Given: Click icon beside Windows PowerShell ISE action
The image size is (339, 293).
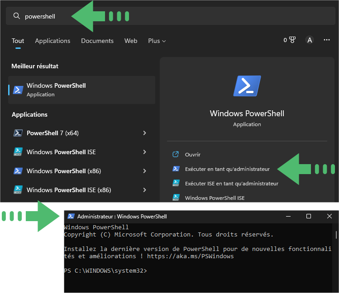Looking at the screenshot, I should tap(176, 197).
